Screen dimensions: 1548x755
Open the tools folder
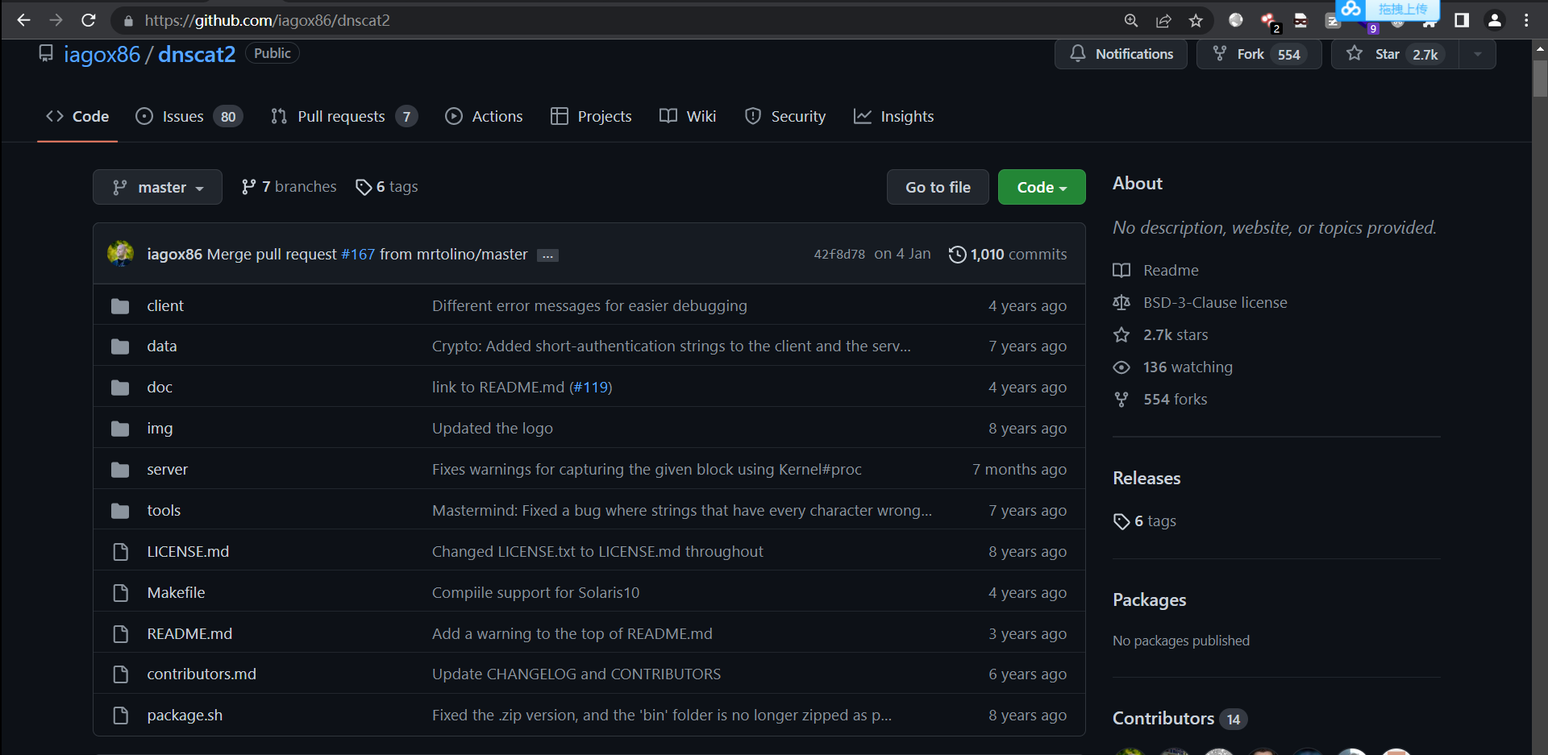164,511
